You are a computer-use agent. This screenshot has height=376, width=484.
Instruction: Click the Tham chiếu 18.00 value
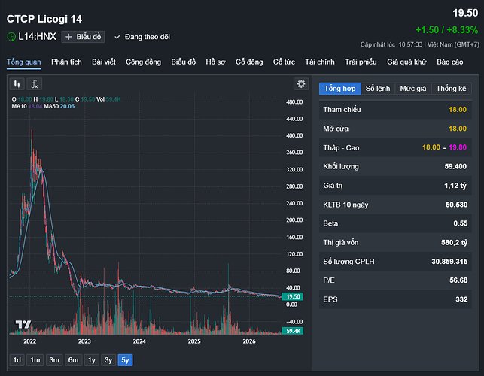458,110
